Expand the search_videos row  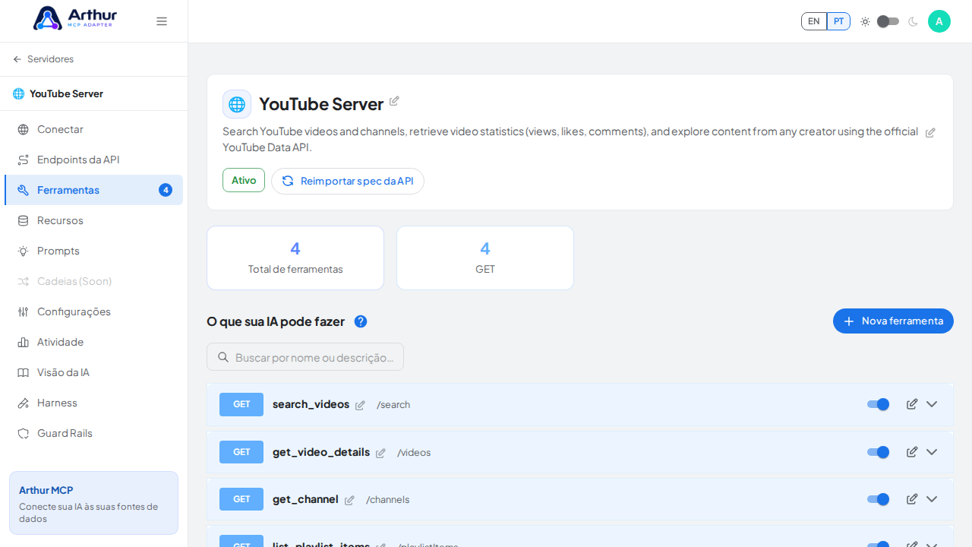[932, 404]
